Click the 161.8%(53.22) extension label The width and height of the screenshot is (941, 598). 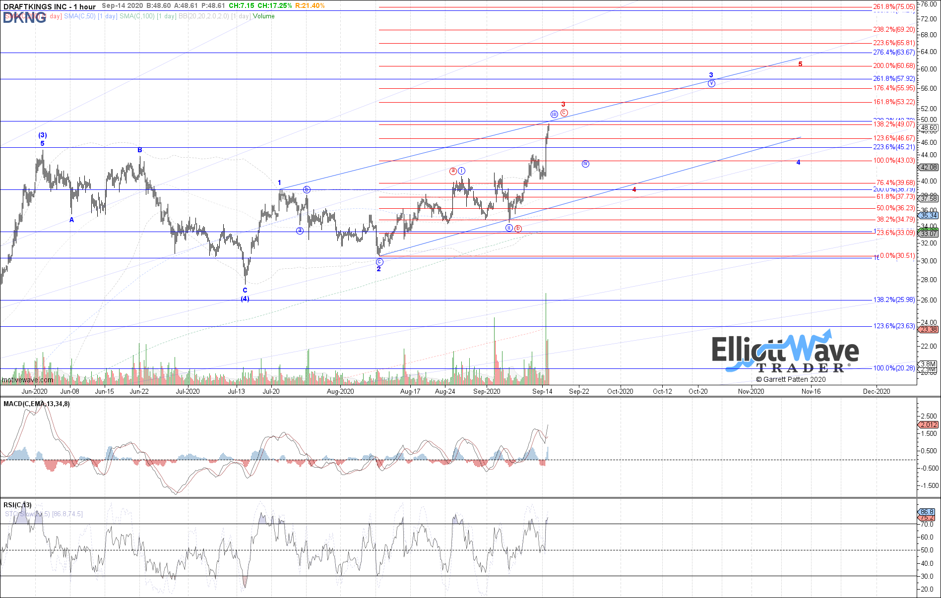[x=894, y=102]
